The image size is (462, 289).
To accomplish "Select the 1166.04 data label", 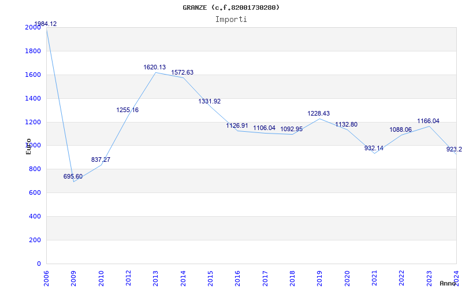I will tap(428, 121).
